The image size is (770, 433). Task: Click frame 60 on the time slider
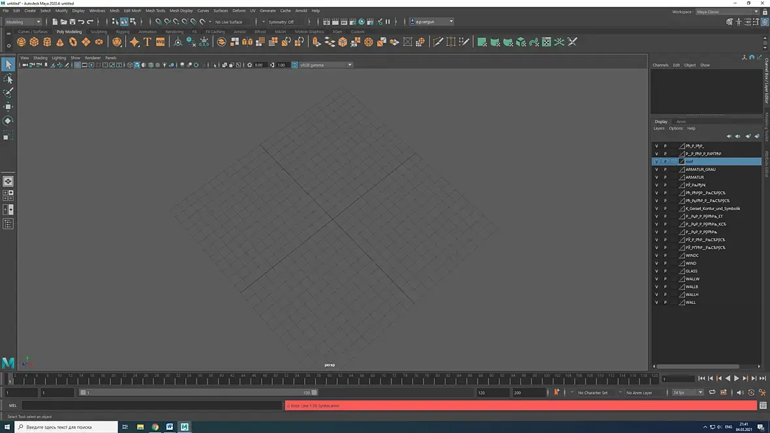click(330, 378)
